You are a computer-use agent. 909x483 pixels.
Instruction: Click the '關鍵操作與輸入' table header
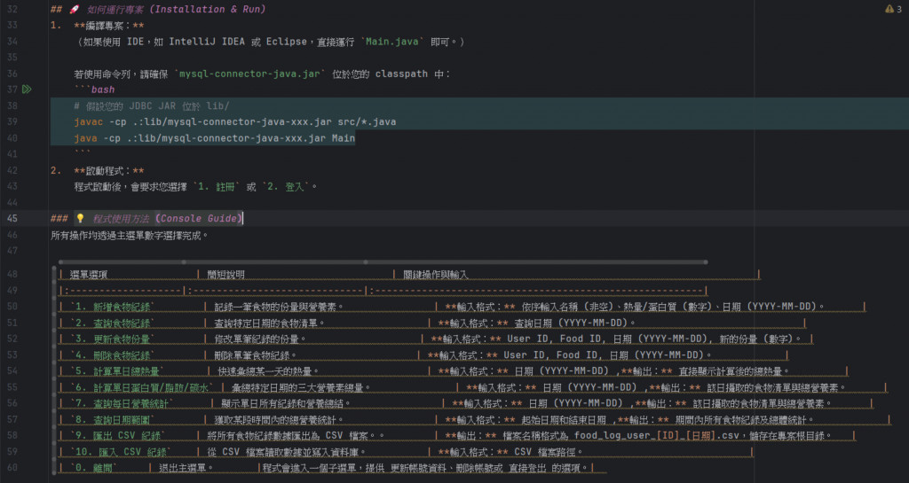pos(435,275)
